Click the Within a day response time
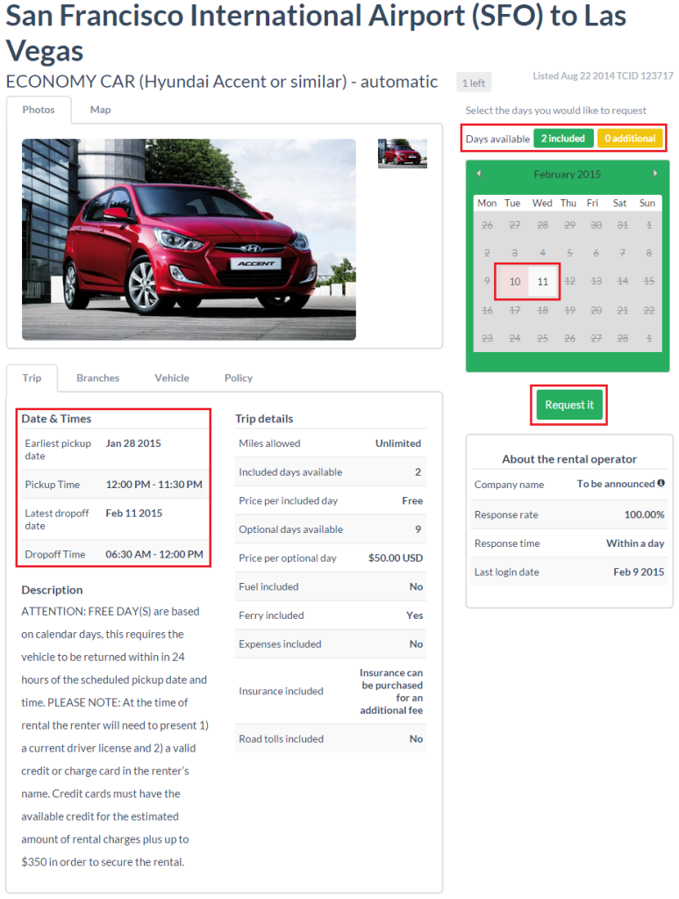 tap(635, 543)
